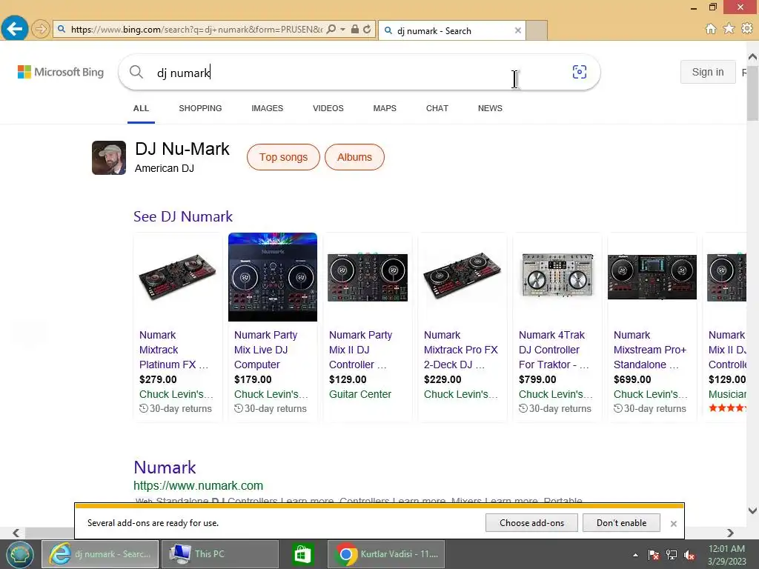Click the Numark Mixstream Pro+ product image
The image size is (759, 569).
click(x=652, y=277)
